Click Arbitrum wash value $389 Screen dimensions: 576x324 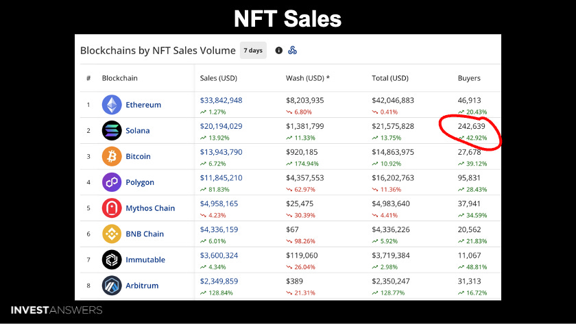pos(295,281)
